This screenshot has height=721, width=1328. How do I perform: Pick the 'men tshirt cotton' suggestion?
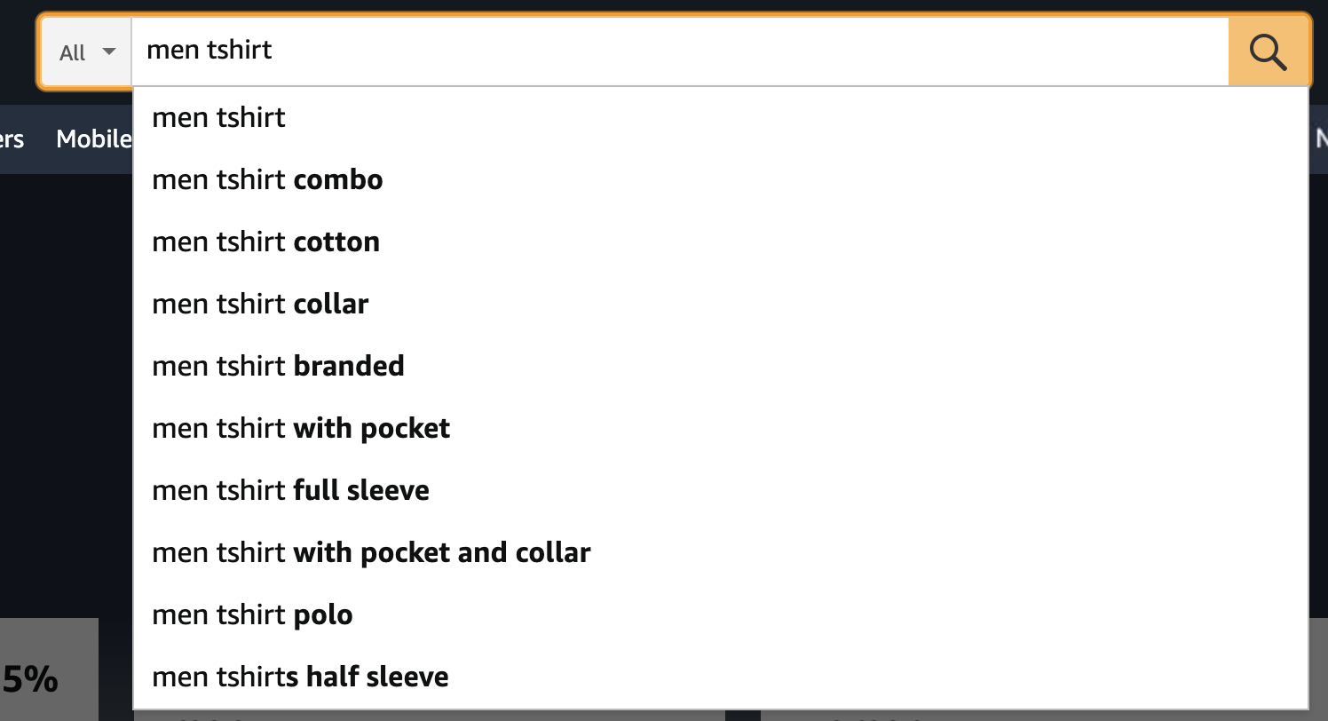(265, 242)
